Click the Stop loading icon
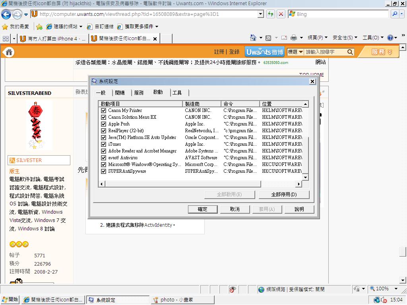 (x=281, y=14)
